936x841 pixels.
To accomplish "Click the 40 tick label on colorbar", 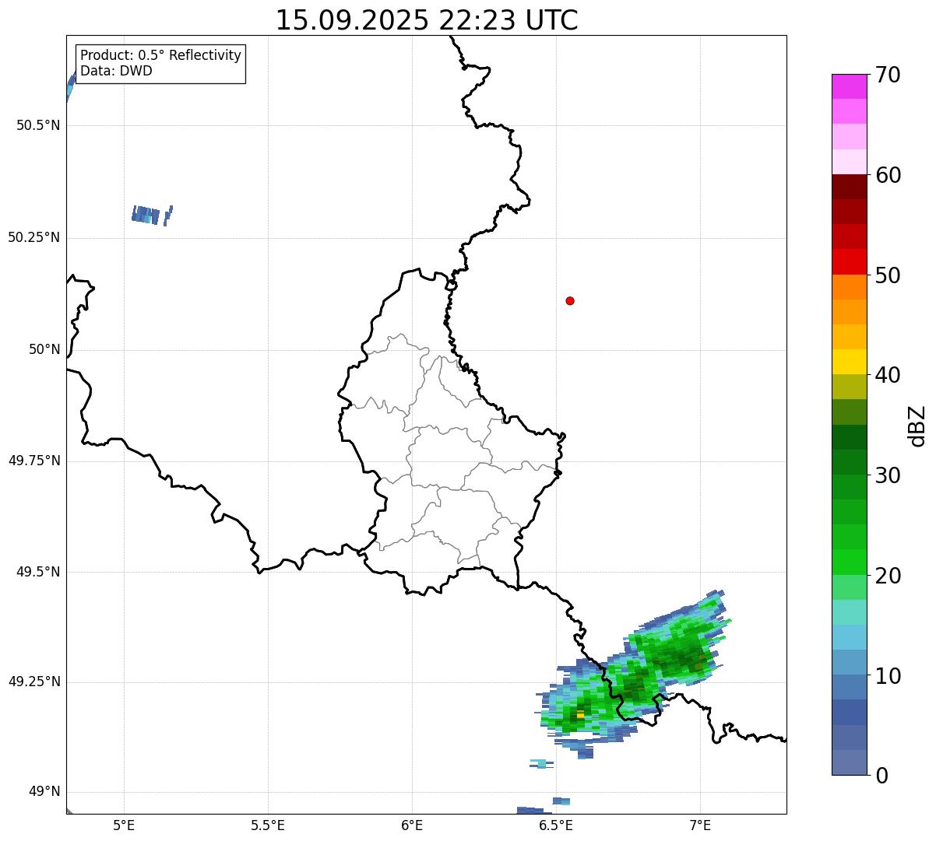I will [x=888, y=375].
